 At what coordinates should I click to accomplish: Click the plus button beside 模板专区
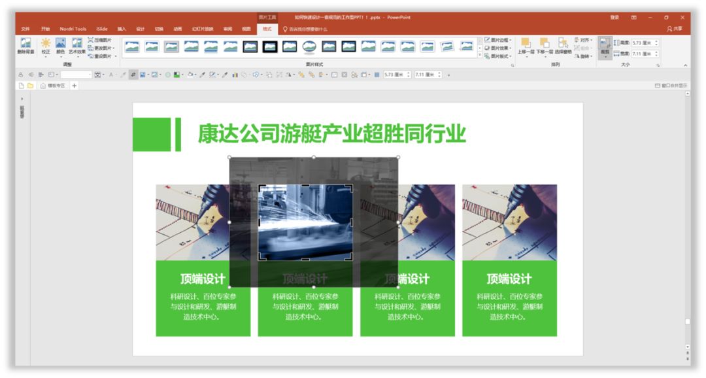(x=75, y=85)
